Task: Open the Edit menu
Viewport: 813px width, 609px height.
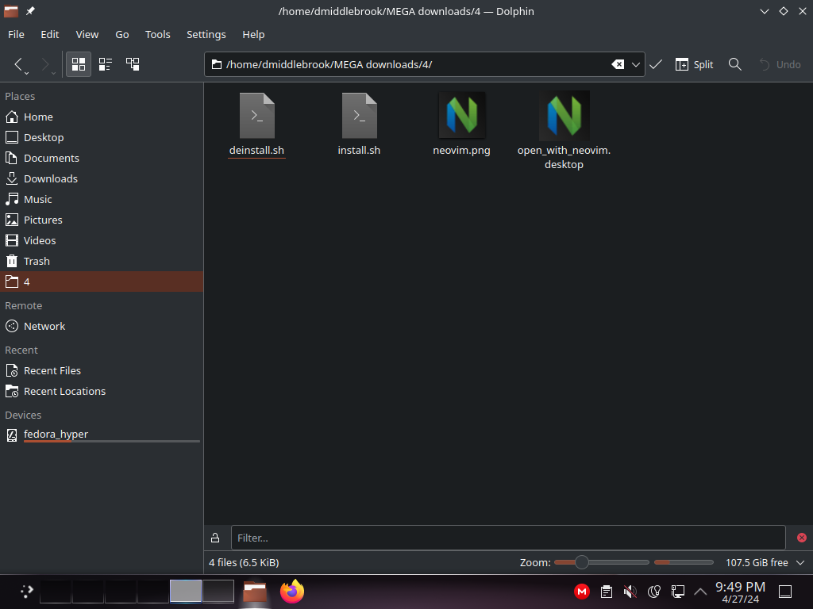Action: click(50, 34)
